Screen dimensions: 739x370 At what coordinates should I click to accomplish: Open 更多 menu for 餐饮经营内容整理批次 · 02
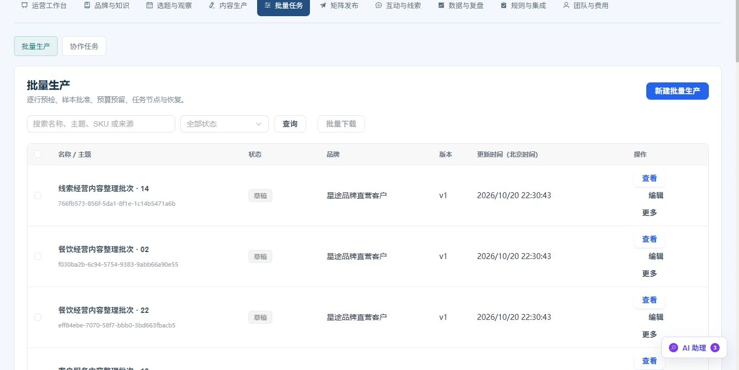650,274
